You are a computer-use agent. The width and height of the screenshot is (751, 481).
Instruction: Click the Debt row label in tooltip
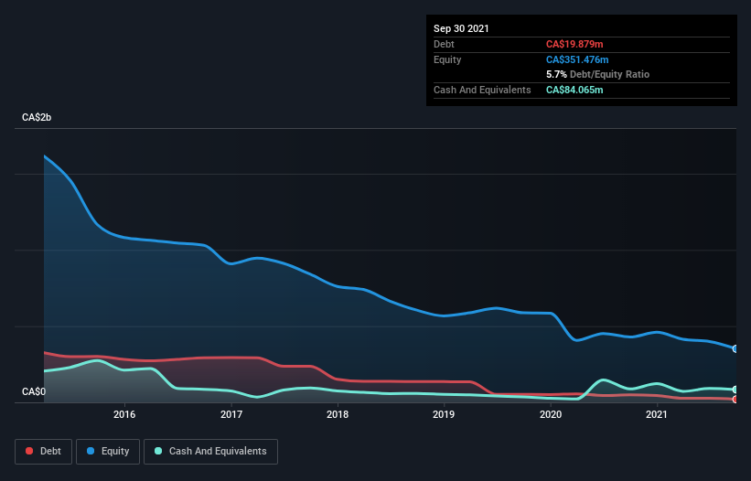click(444, 44)
